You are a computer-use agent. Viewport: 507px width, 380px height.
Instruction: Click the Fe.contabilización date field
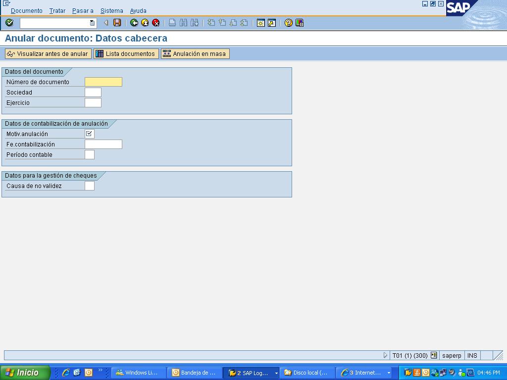tap(103, 144)
